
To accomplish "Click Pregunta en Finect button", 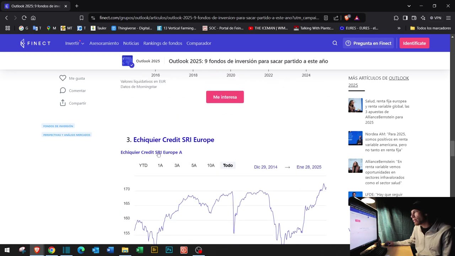I will (368, 43).
